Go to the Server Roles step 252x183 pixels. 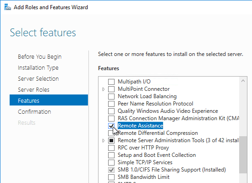(33, 90)
